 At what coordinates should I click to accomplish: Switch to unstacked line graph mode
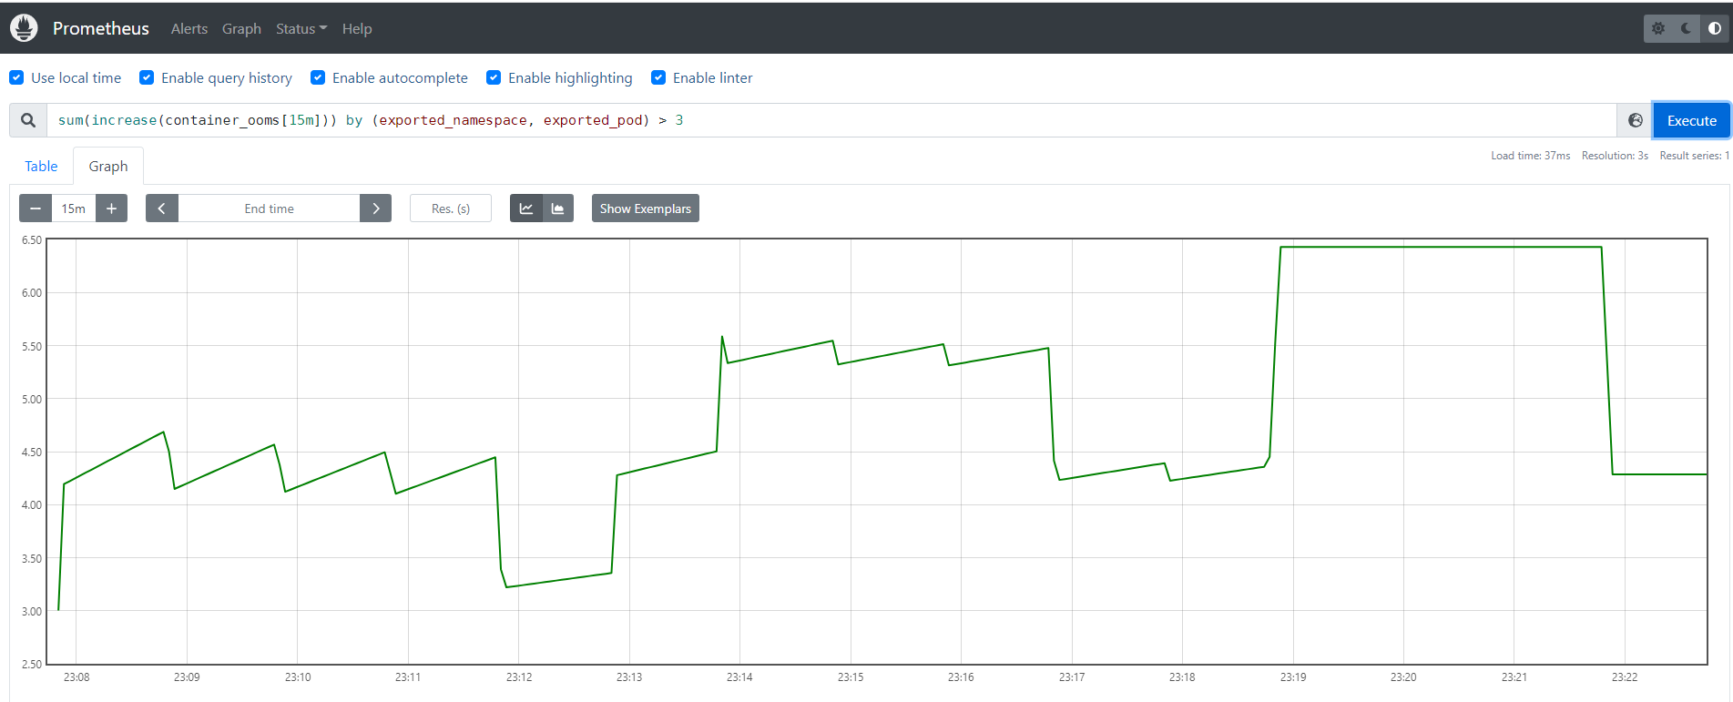click(526, 209)
